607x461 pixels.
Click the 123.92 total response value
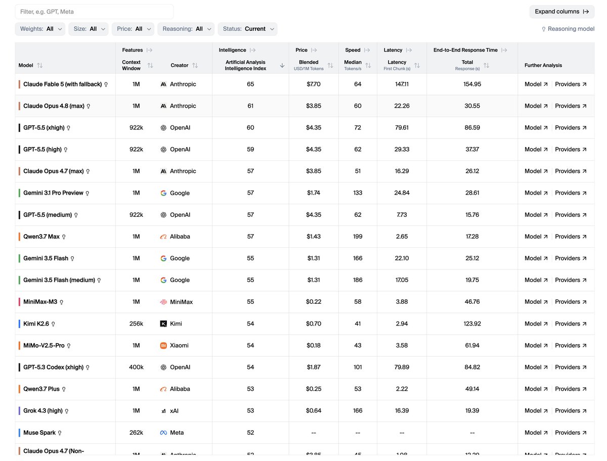click(x=472, y=324)
